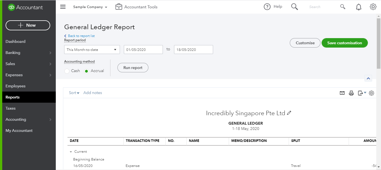The width and height of the screenshot is (381, 170).
Task: Print the General Ledger report
Action: click(x=351, y=93)
